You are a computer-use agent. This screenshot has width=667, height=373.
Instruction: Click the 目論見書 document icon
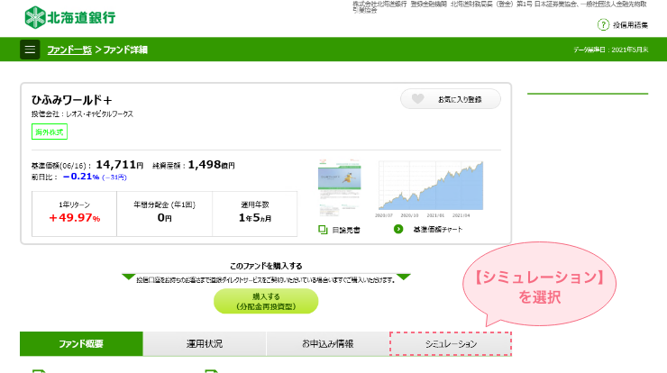(x=323, y=230)
